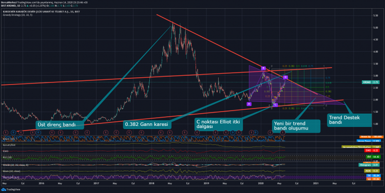The width and height of the screenshot is (385, 193).
Task: Click the KRDMD 2.73 price tag
Action: [x=371, y=82]
